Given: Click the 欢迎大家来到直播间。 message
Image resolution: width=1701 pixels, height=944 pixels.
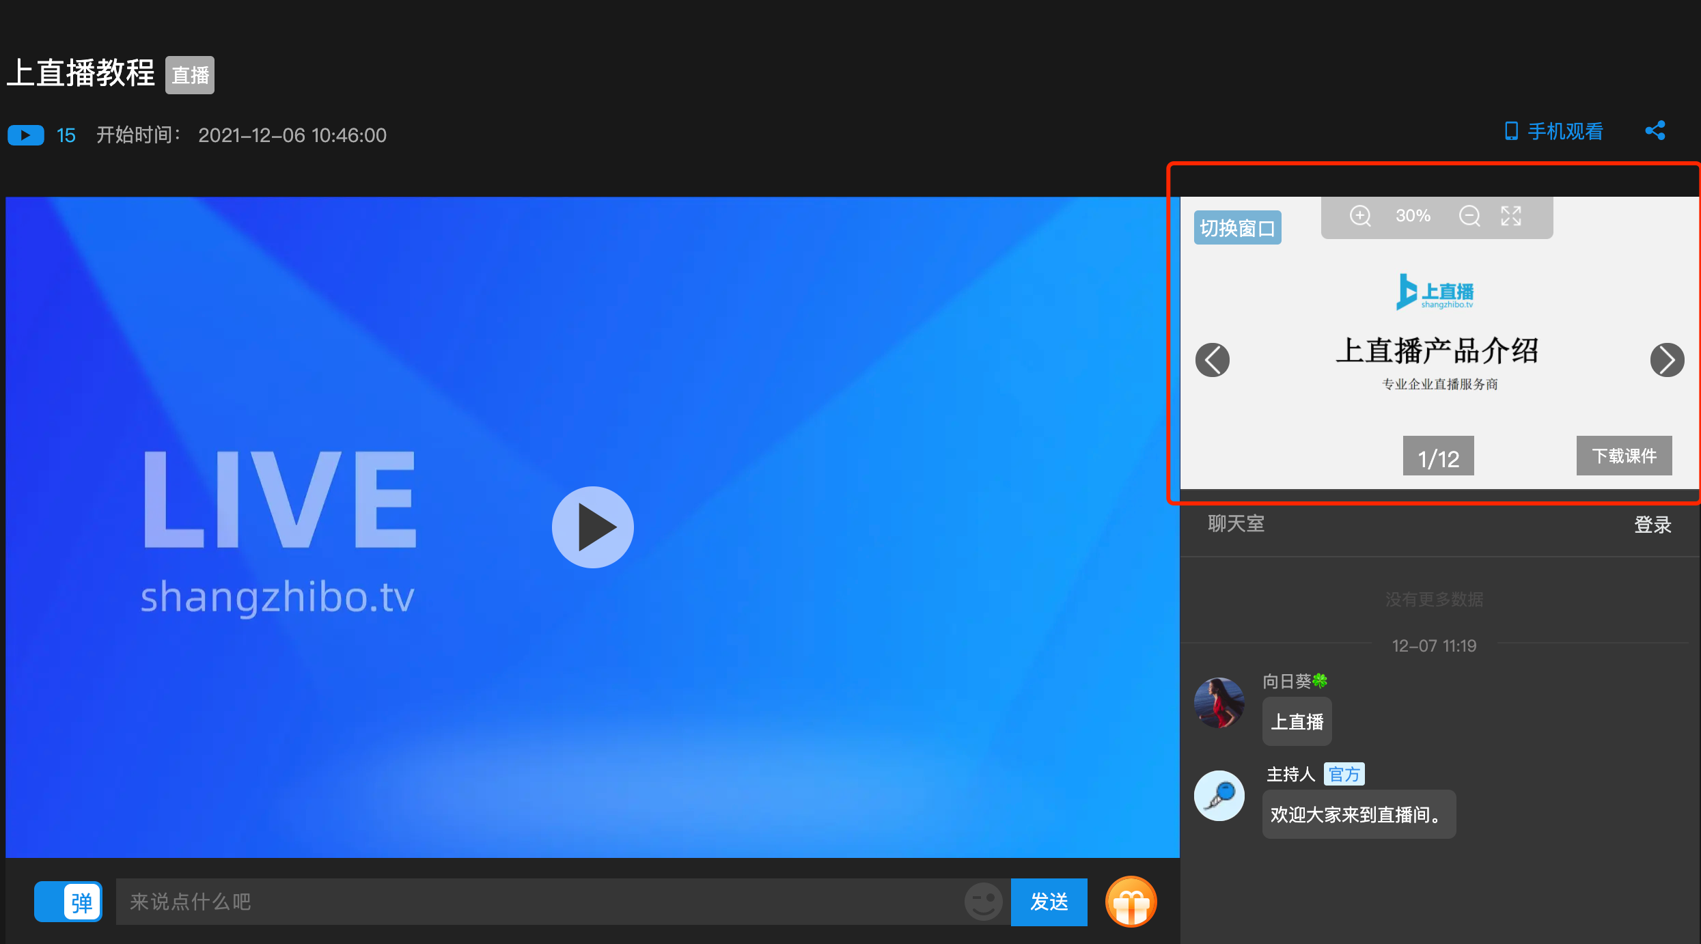Looking at the screenshot, I should 1359,814.
